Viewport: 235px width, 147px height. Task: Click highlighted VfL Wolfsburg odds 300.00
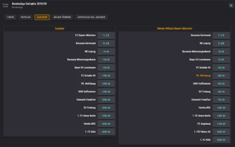(x=221, y=76)
